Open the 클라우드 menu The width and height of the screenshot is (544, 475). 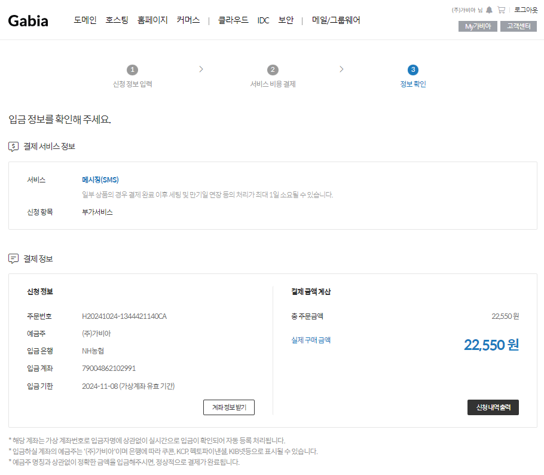point(233,20)
